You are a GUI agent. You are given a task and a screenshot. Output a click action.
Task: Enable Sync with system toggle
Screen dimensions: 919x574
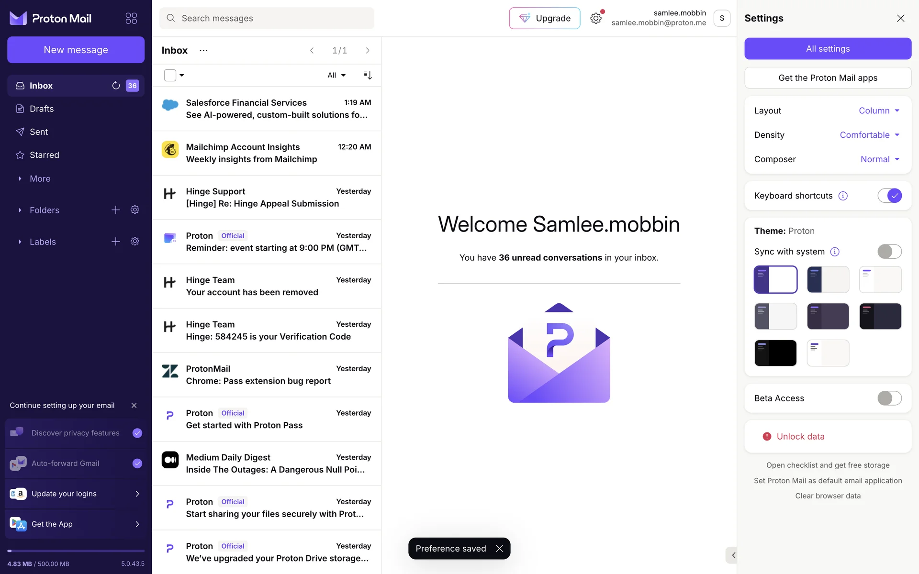click(889, 252)
